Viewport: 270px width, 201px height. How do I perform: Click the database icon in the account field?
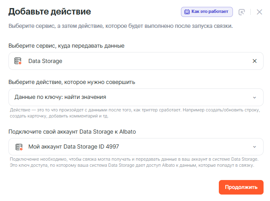click(19, 147)
